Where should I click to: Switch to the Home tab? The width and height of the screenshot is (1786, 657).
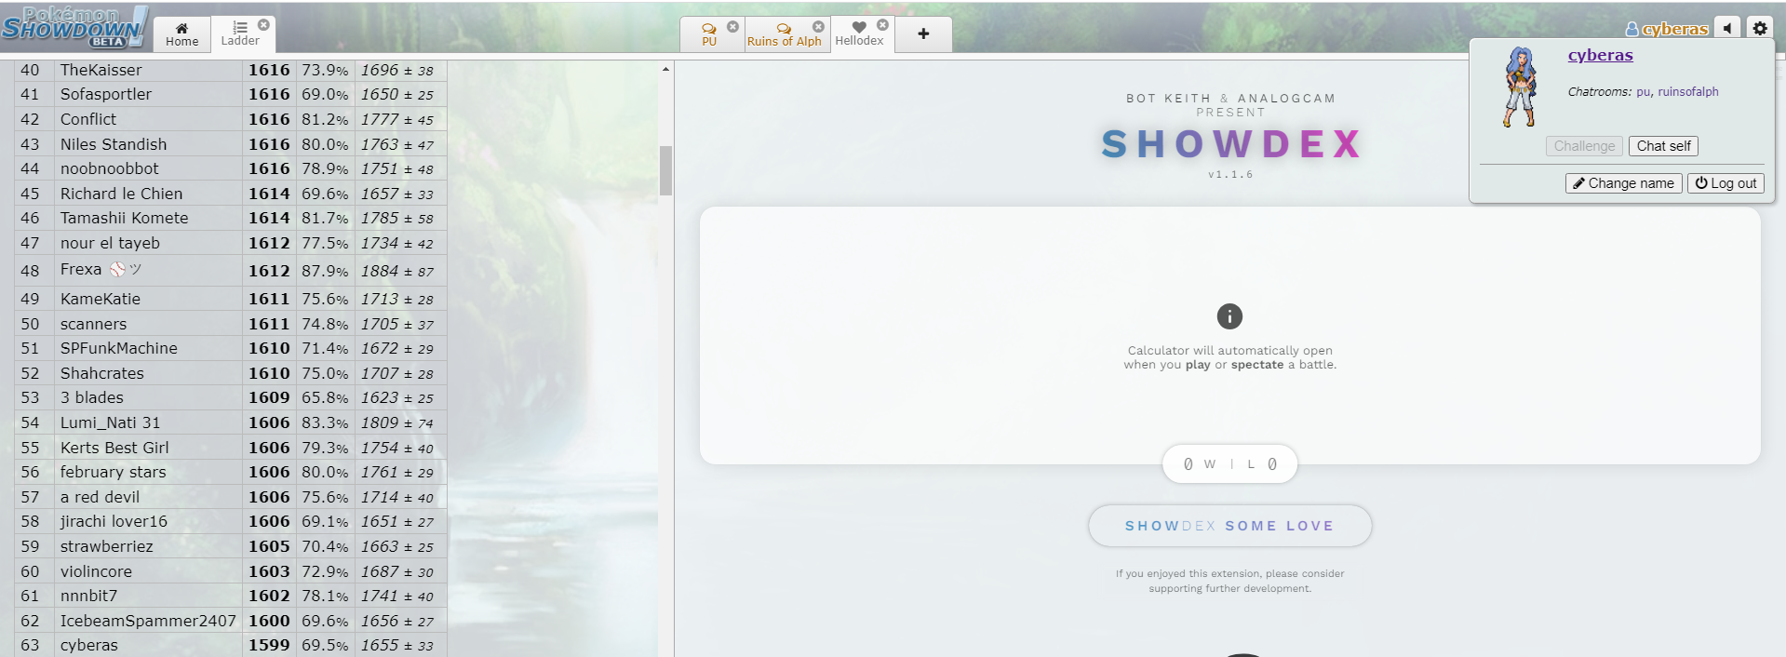point(181,34)
